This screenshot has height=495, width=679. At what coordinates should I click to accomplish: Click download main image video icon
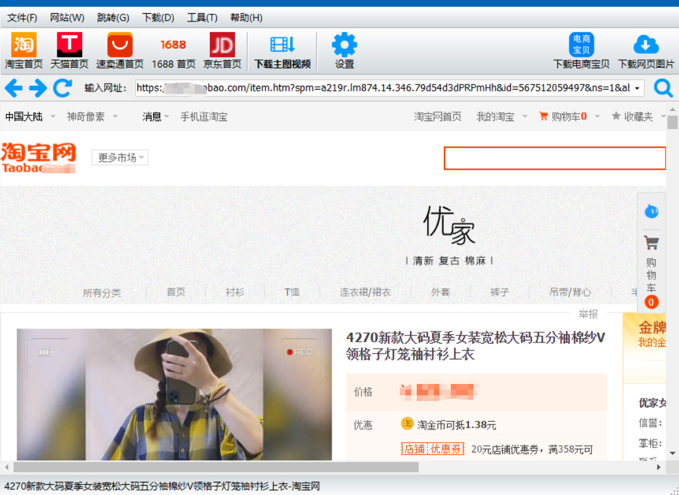coord(282,45)
